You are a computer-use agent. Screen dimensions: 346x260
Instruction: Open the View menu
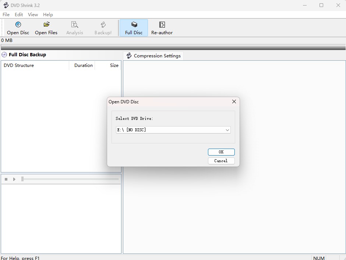(33, 15)
